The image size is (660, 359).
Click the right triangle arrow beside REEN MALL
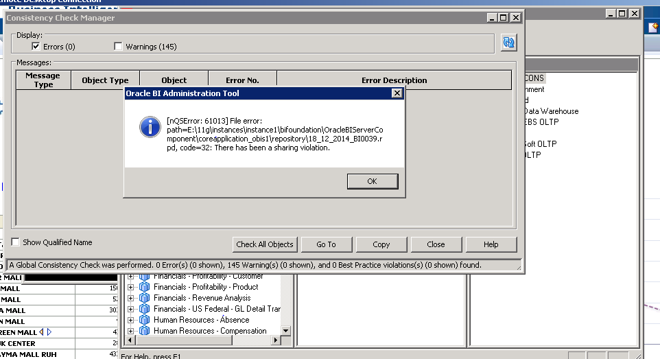[x=49, y=332]
